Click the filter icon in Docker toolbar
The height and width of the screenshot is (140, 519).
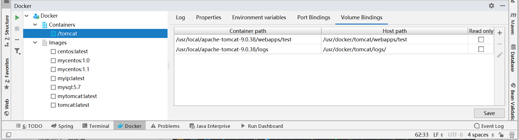click(x=17, y=51)
